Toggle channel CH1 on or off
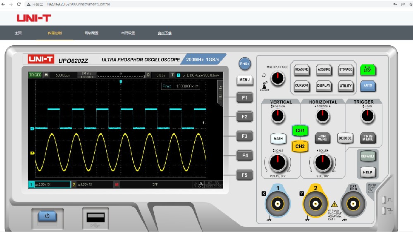 pyautogui.click(x=300, y=130)
